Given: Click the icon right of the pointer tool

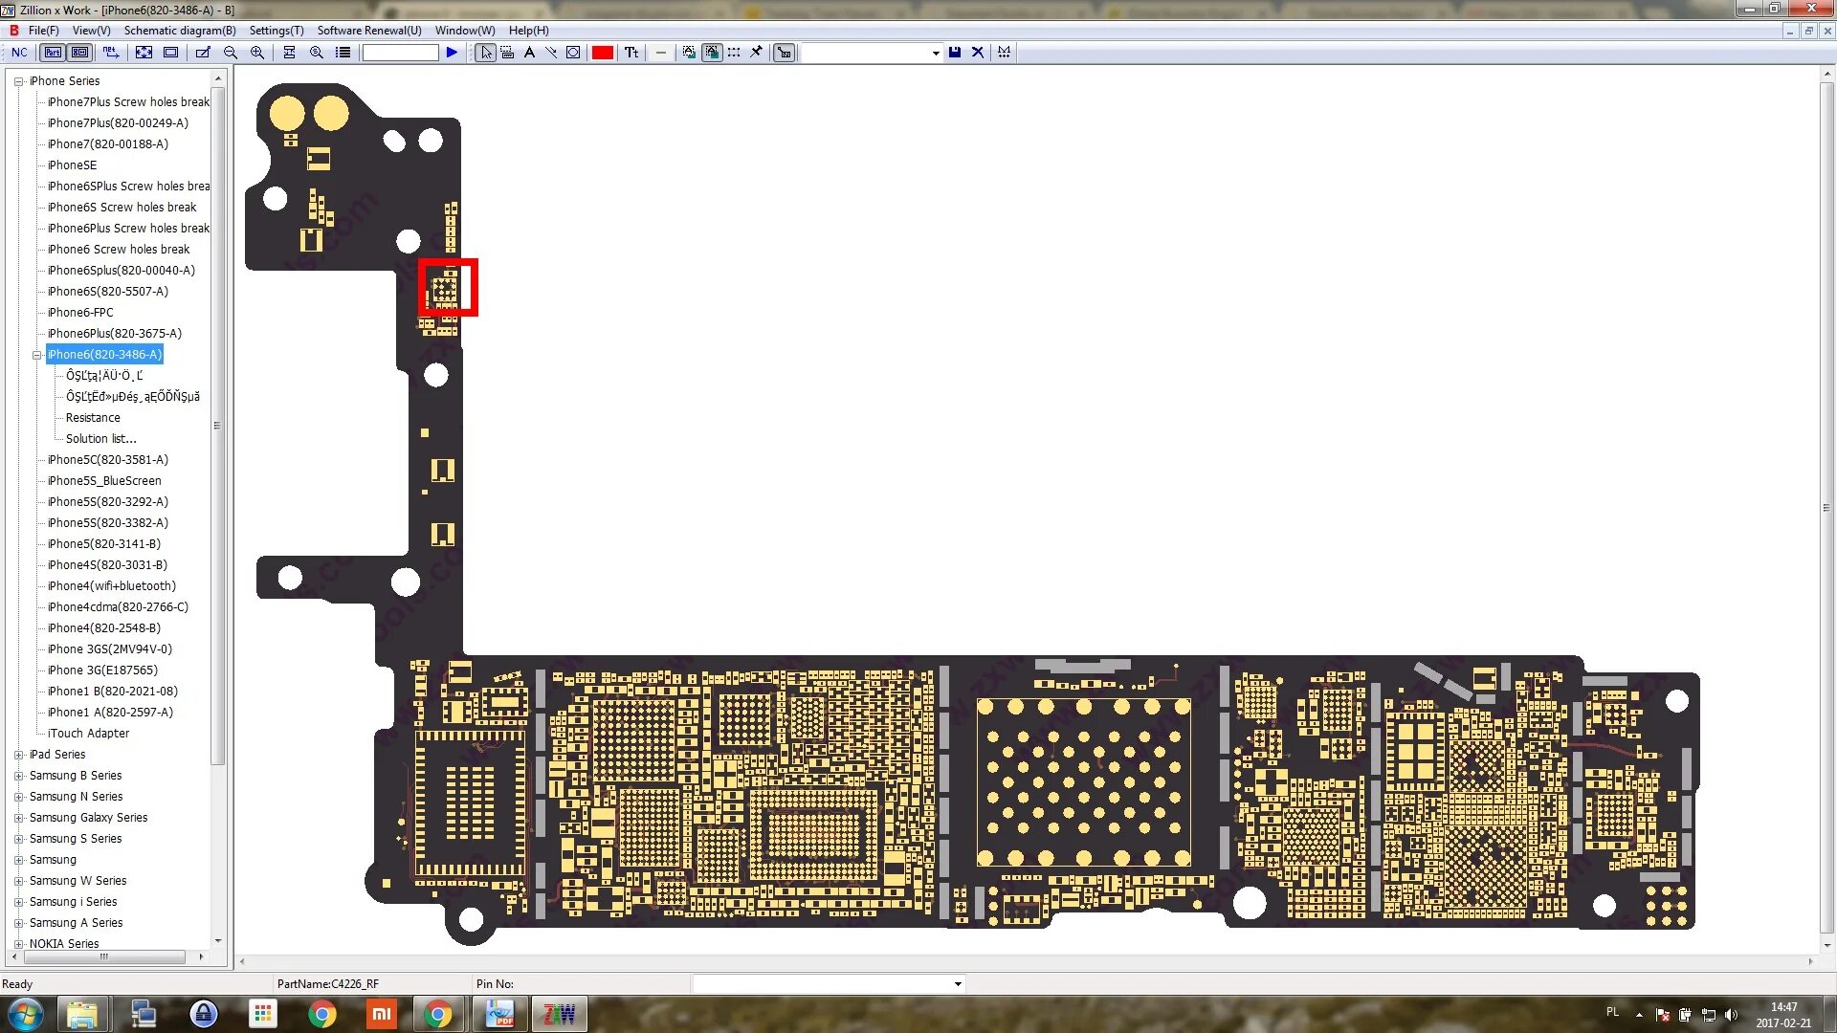Looking at the screenshot, I should 507,53.
